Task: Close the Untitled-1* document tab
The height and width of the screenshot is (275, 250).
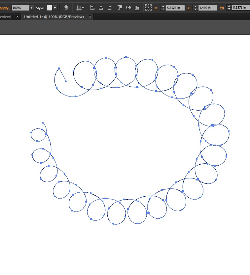Action: 90,17
